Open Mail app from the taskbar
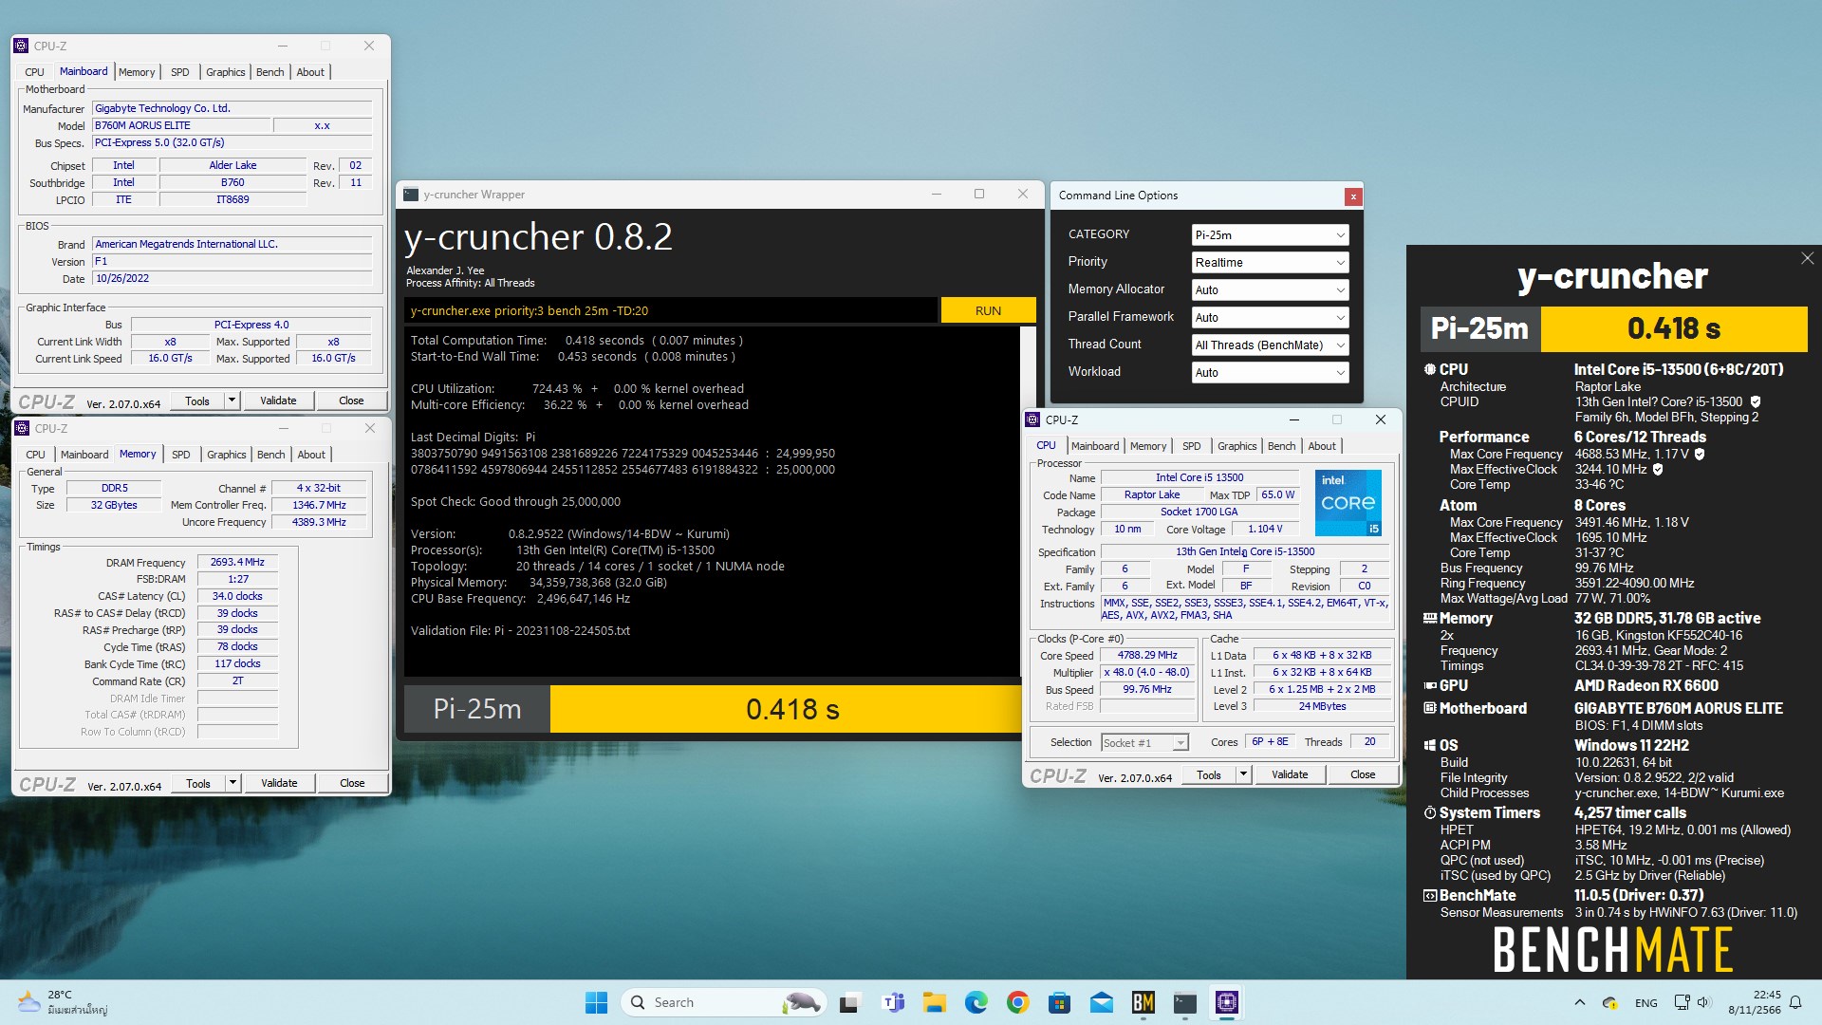 coord(1101,1002)
